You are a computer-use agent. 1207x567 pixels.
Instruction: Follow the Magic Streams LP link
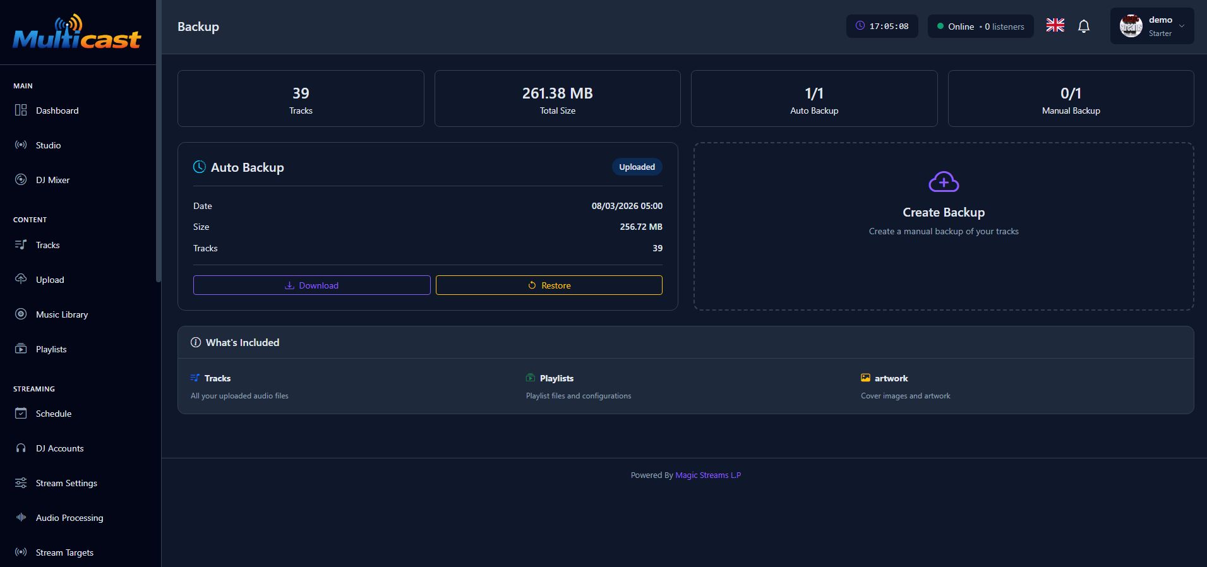[x=707, y=475]
